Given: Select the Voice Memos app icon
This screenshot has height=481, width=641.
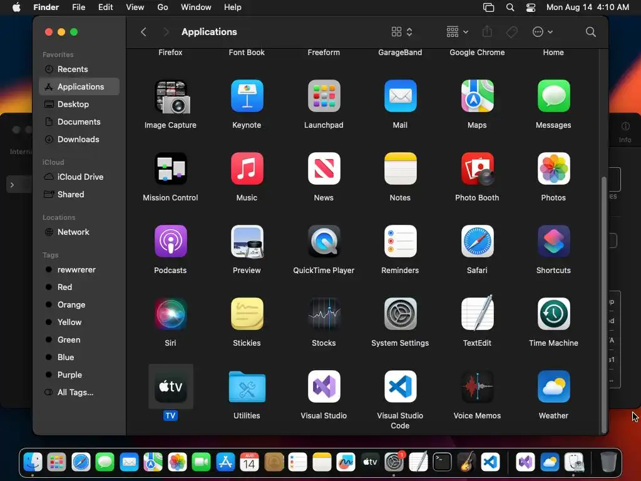Looking at the screenshot, I should 477,386.
